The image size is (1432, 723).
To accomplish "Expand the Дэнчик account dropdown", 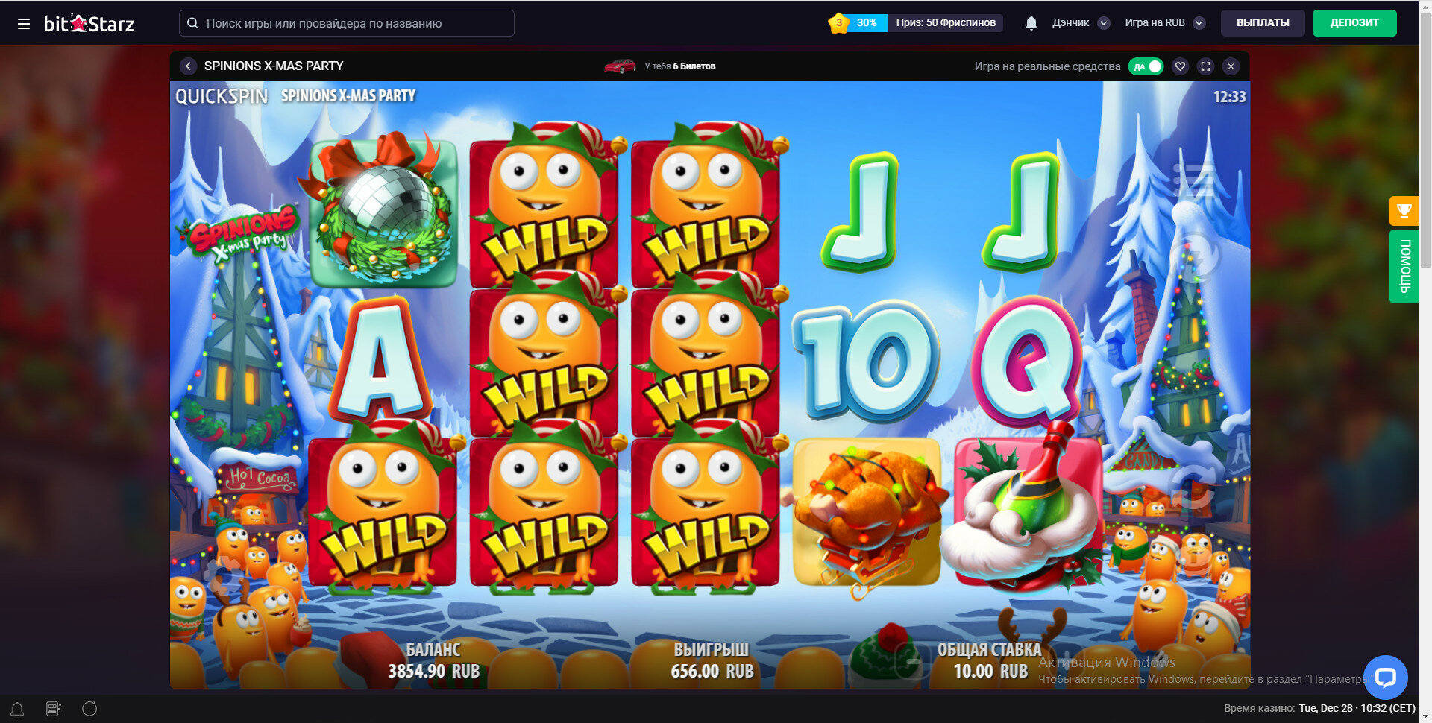I will coord(1104,23).
